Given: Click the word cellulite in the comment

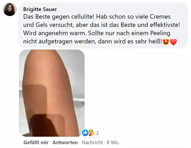Looking at the screenshot, I should (x=82, y=17).
